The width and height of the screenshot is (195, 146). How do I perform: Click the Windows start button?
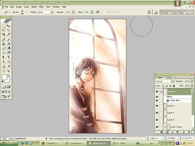click(9, 143)
